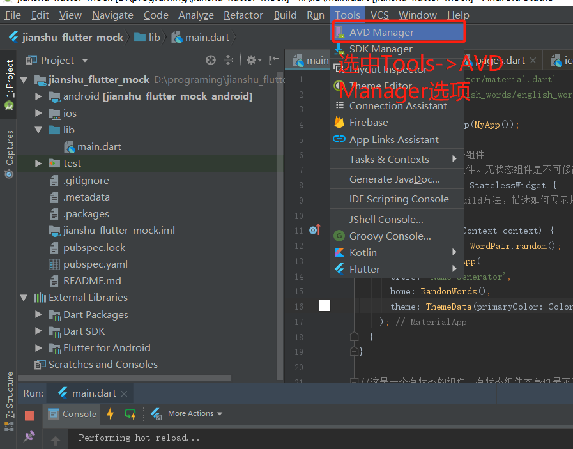Open the Window menu

click(417, 15)
